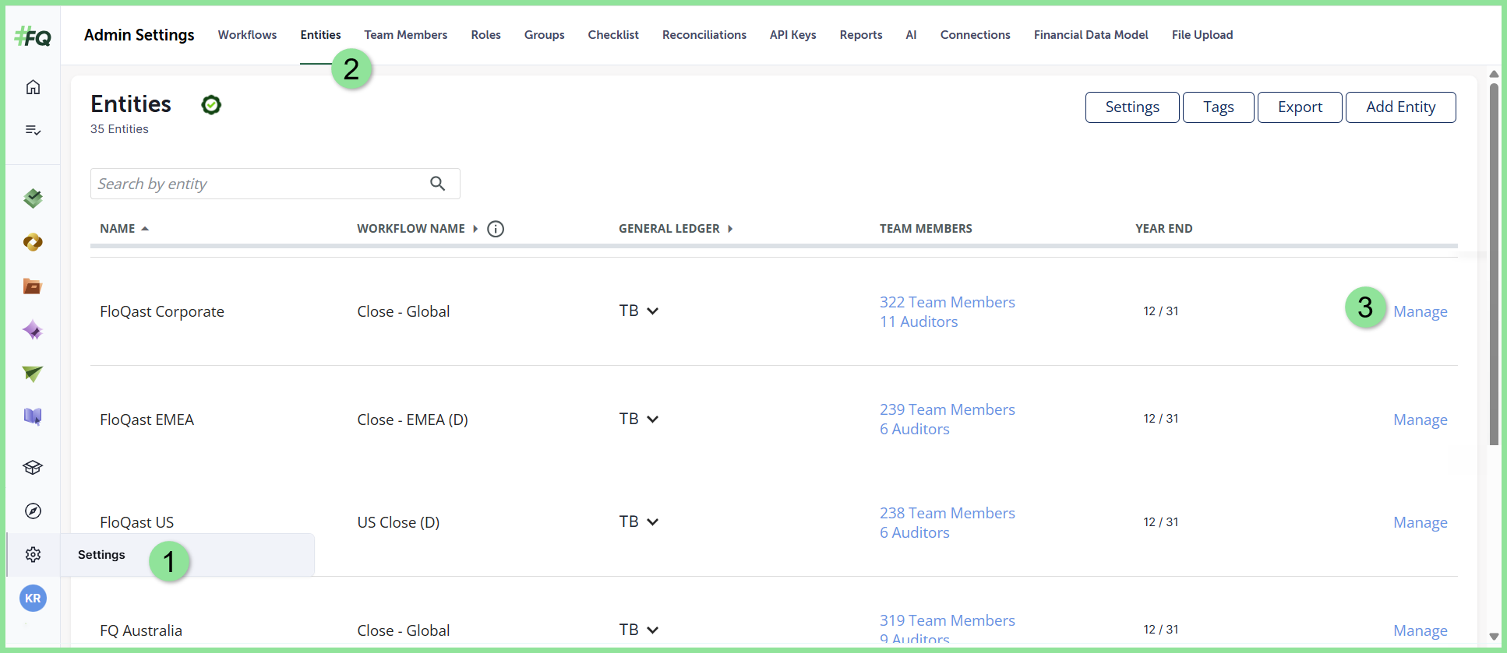Open TB dropdown for FloQast Corporate
The height and width of the screenshot is (653, 1507).
point(639,311)
